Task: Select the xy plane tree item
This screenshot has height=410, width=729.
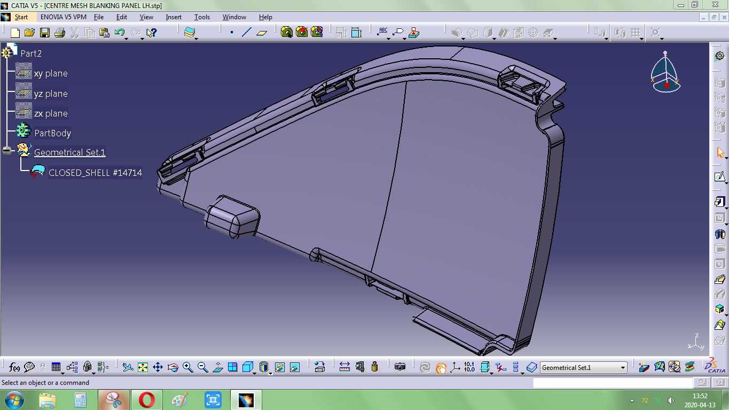Action: [x=51, y=74]
